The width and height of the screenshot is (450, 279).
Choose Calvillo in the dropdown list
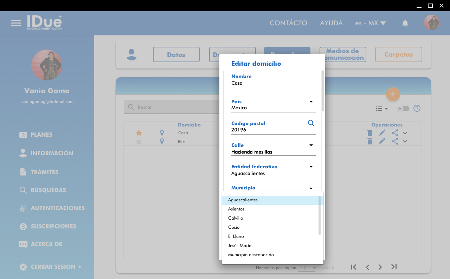[236, 218]
